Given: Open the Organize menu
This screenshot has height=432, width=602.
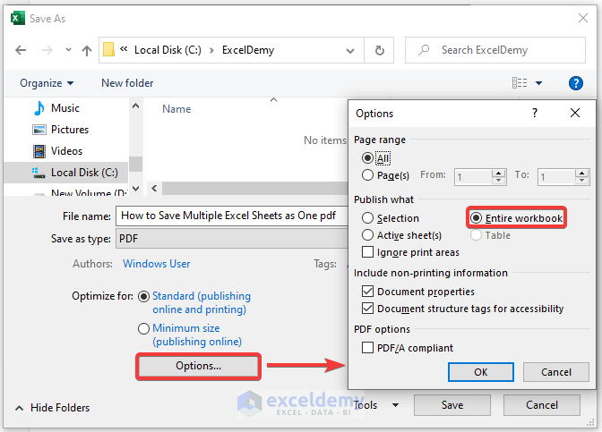Looking at the screenshot, I should pyautogui.click(x=47, y=83).
